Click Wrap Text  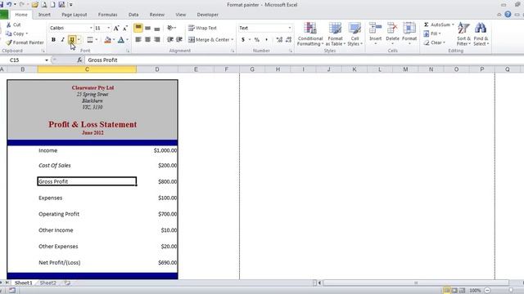pyautogui.click(x=202, y=28)
